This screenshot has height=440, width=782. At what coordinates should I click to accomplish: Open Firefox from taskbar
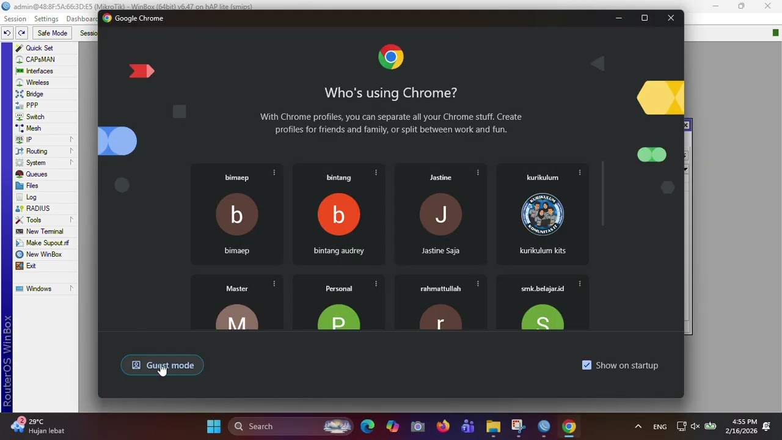click(443, 427)
